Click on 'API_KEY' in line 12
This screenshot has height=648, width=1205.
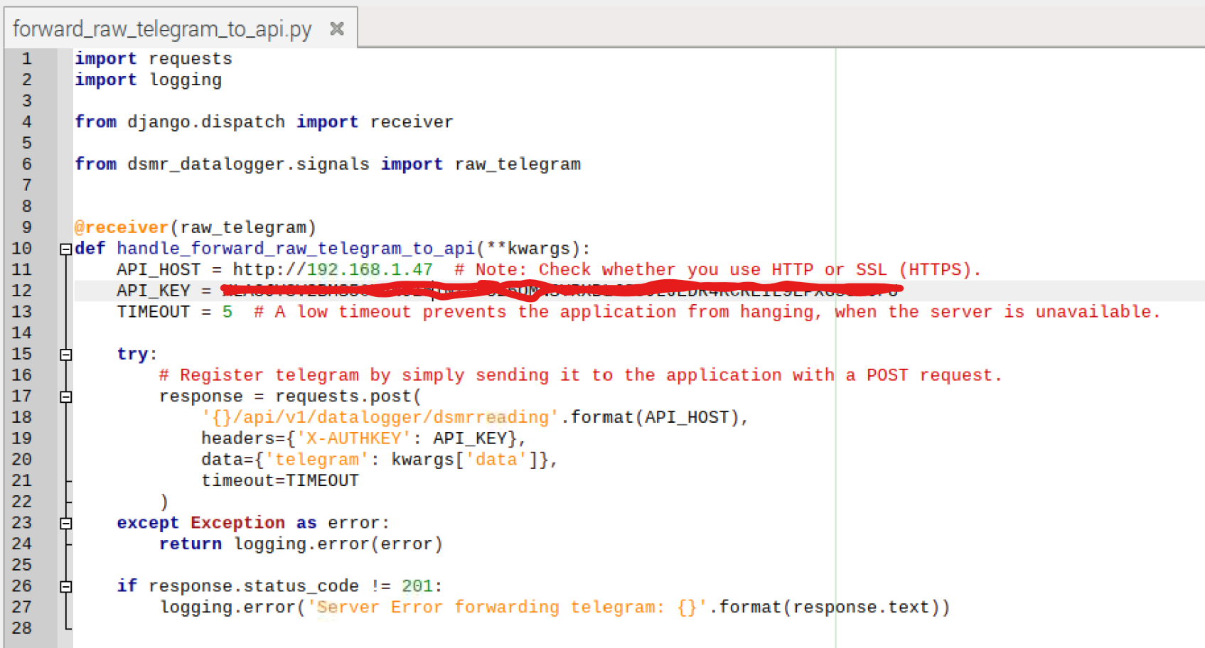tap(154, 291)
